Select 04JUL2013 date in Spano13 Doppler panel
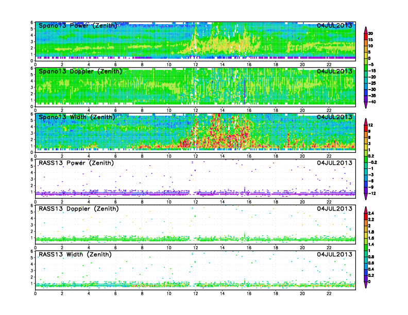Viewport: 408px width, 315px height. (x=334, y=71)
